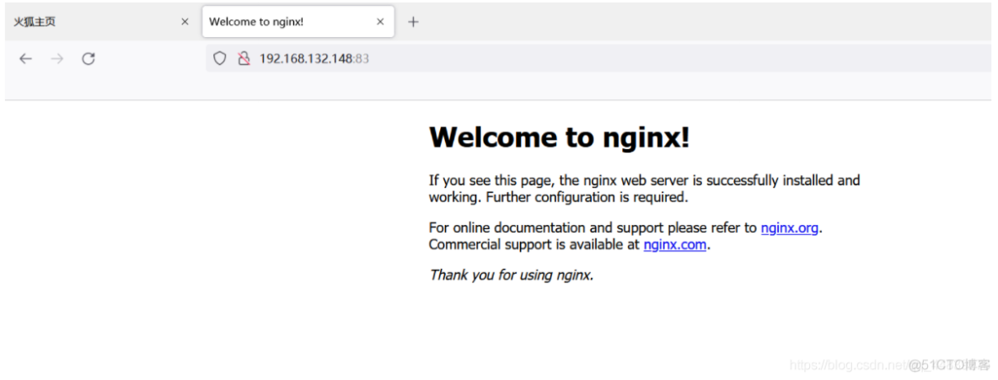This screenshot has height=380, width=998.
Task: Click text 'Further configuration is required.'
Action: (x=587, y=197)
